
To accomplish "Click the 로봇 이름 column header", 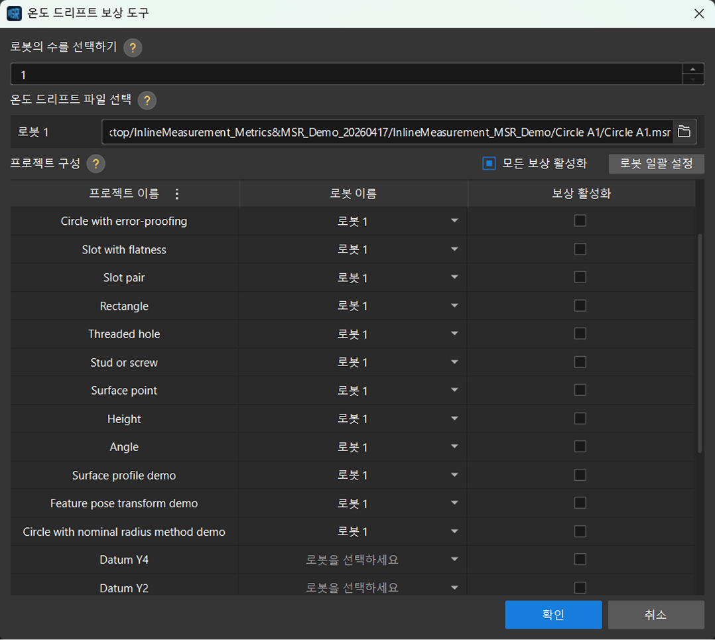I will (354, 194).
